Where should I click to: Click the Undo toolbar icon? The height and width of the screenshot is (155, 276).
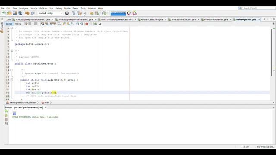[27, 13]
